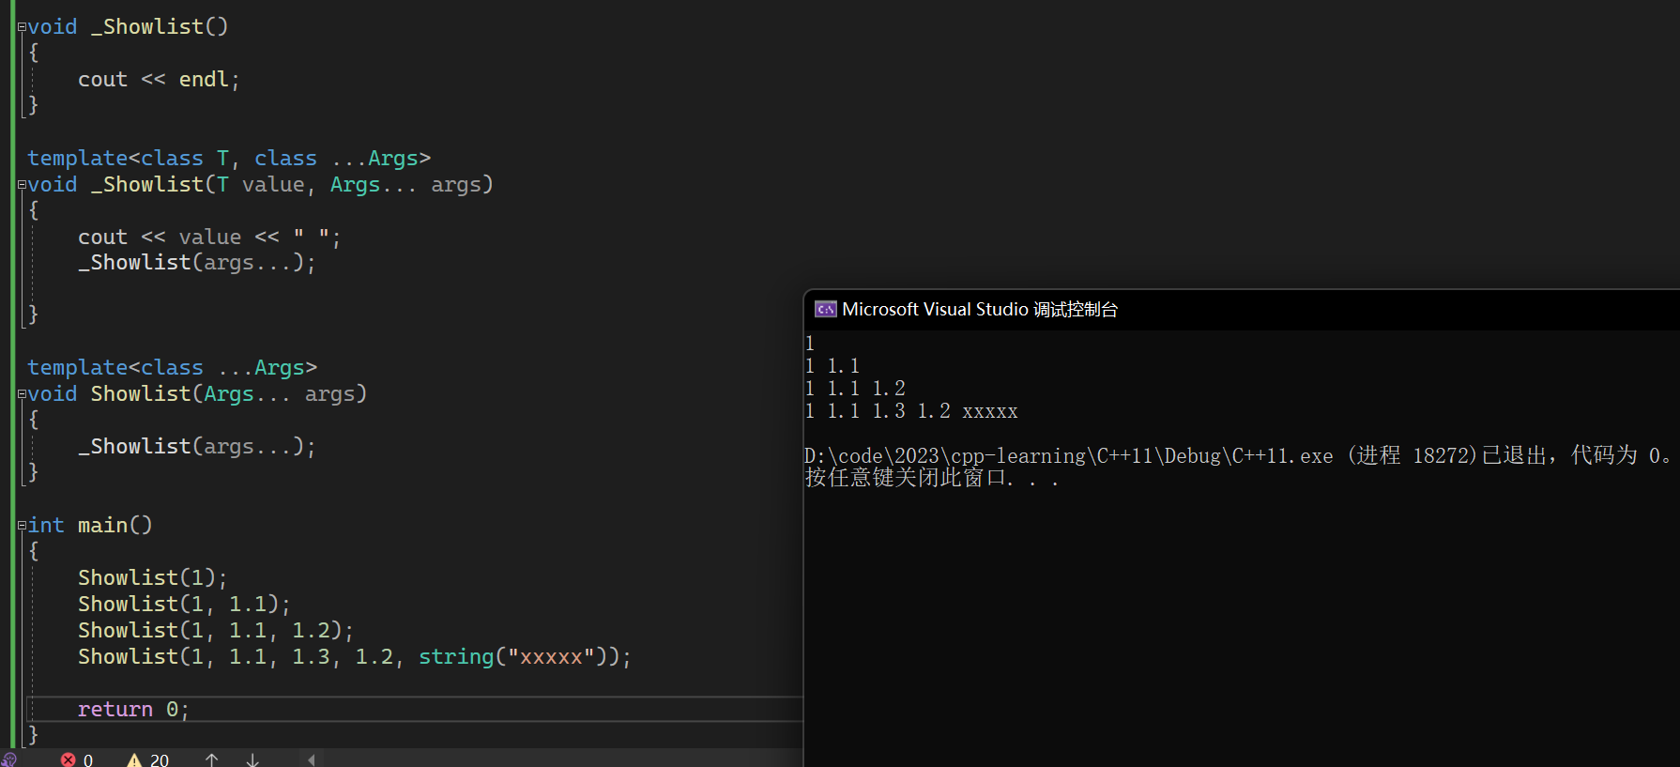Click 'template<class T, class ...Args>' line
The image size is (1680, 767).
229,159
